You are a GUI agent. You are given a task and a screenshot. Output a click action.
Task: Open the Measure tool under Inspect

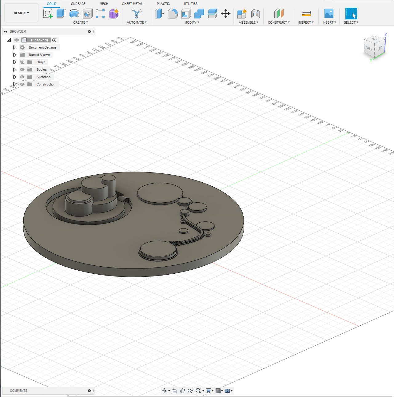(x=306, y=14)
